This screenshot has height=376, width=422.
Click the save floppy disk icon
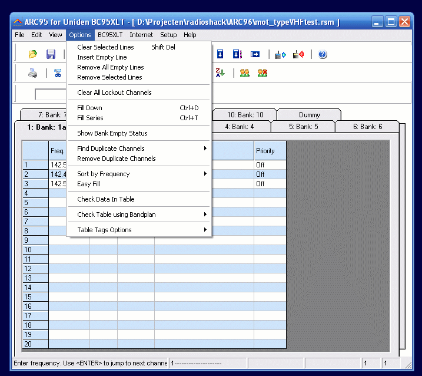pyautogui.click(x=51, y=54)
